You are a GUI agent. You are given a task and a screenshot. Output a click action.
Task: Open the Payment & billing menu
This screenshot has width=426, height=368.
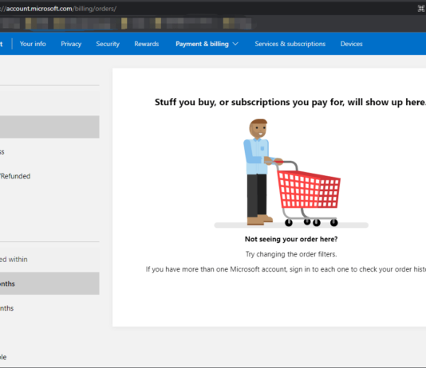point(207,44)
